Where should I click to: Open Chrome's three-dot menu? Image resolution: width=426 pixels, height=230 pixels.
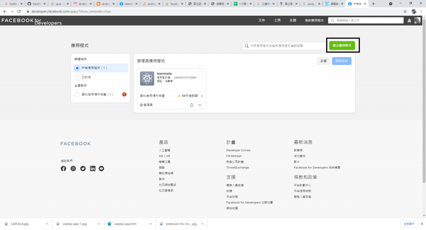(x=421, y=11)
